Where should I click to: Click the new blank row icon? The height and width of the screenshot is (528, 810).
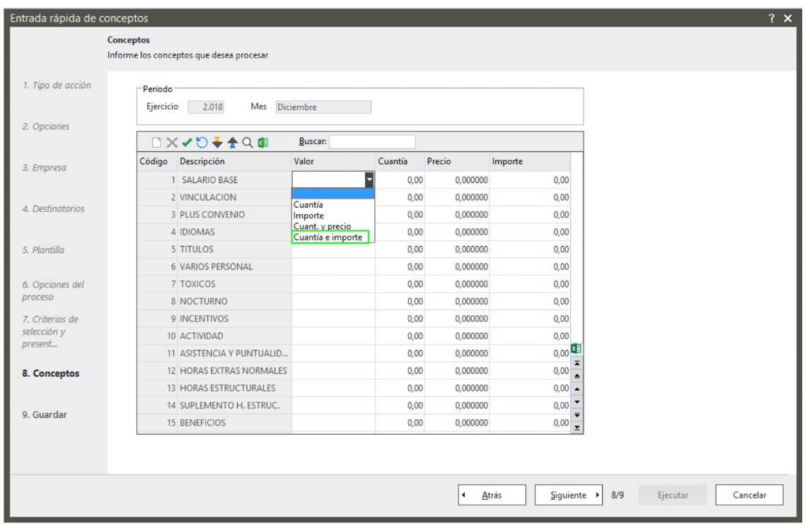click(x=156, y=143)
